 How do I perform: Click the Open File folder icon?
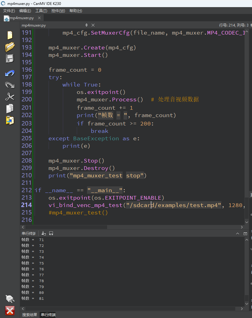(10, 47)
